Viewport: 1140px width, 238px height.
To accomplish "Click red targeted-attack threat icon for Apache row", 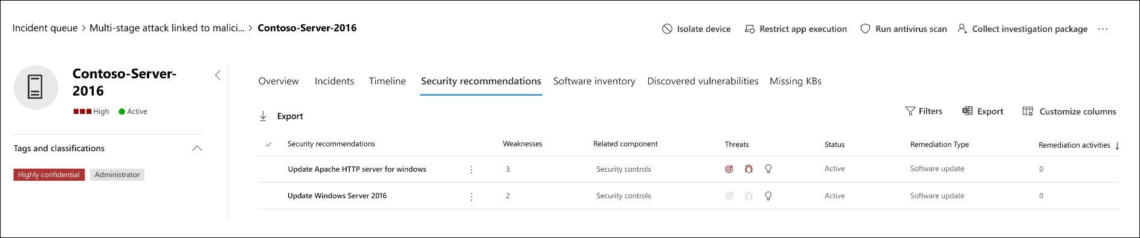I will coord(729,169).
